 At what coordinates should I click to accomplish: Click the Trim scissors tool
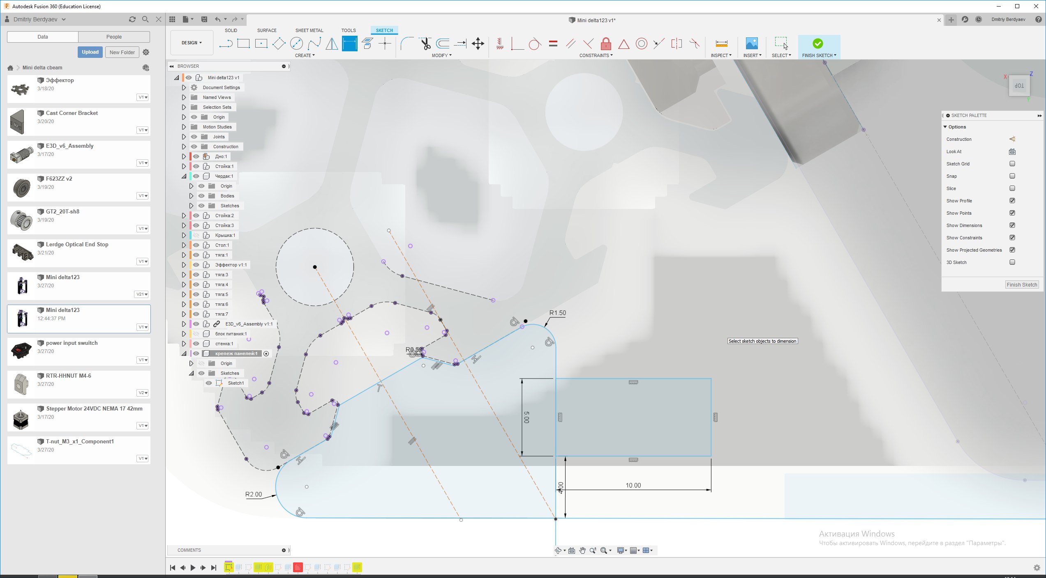[425, 44]
